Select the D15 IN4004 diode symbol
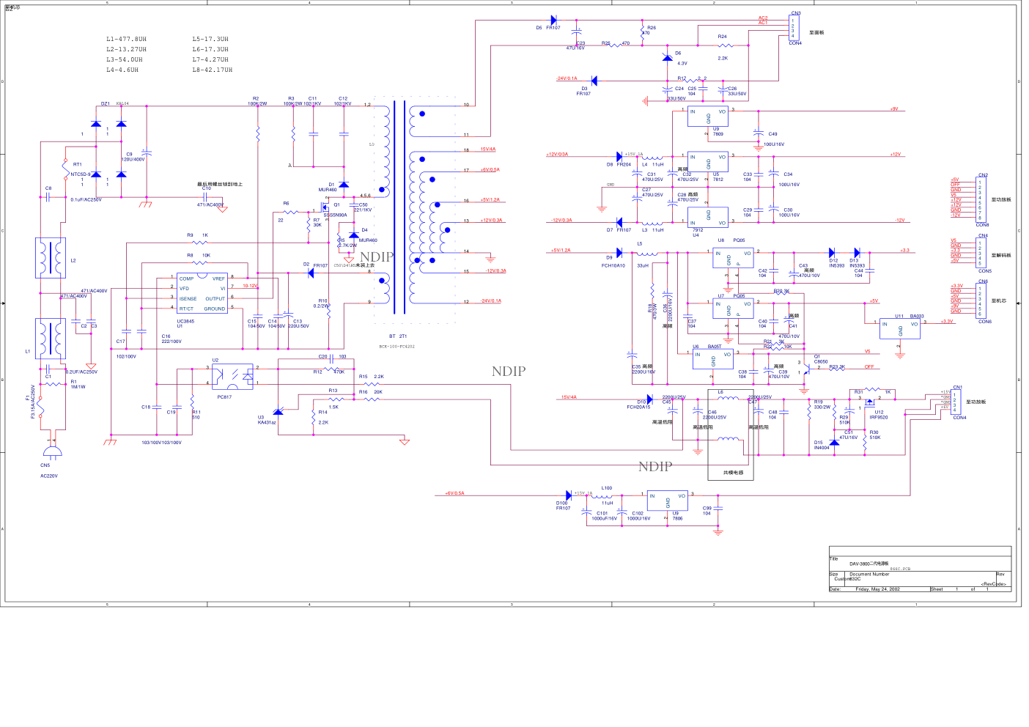 (x=834, y=442)
